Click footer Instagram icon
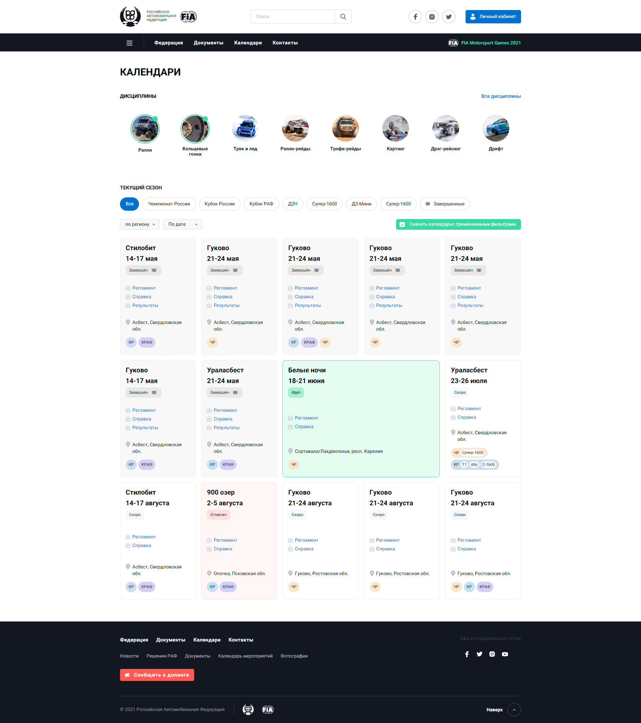Image resolution: width=641 pixels, height=723 pixels. [492, 654]
